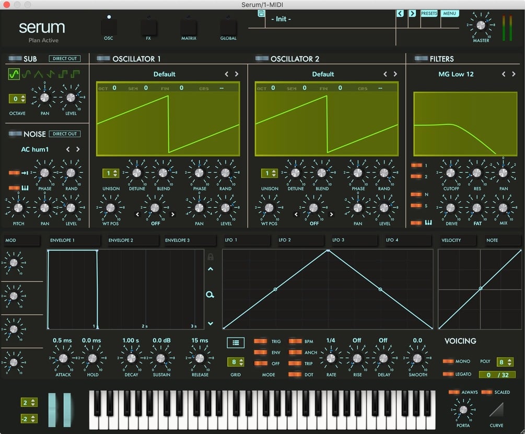The width and height of the screenshot is (525, 434).
Task: Open Oscillator 2 Default wavetable menu
Action: point(323,74)
